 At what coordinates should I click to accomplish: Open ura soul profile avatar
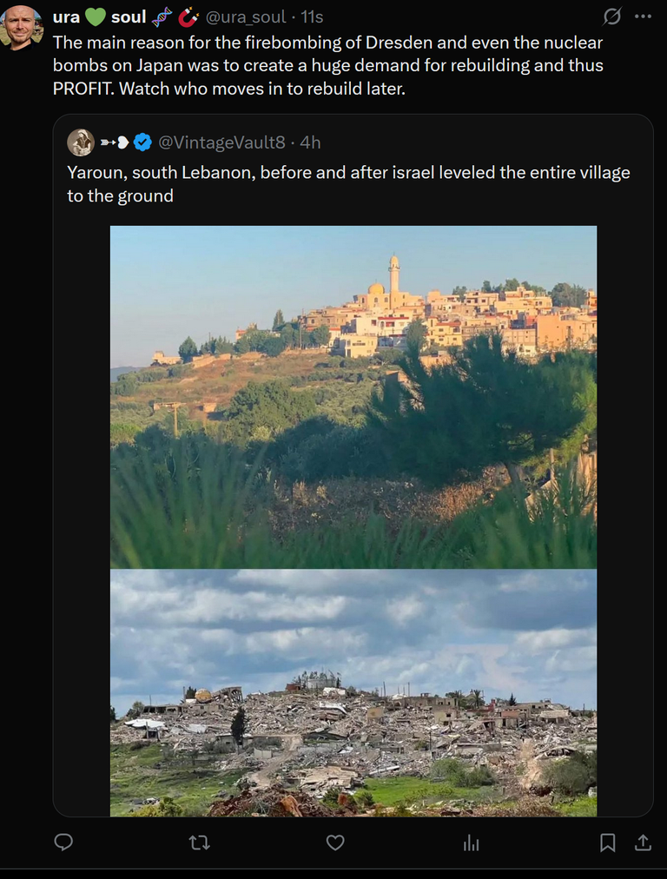(23, 28)
